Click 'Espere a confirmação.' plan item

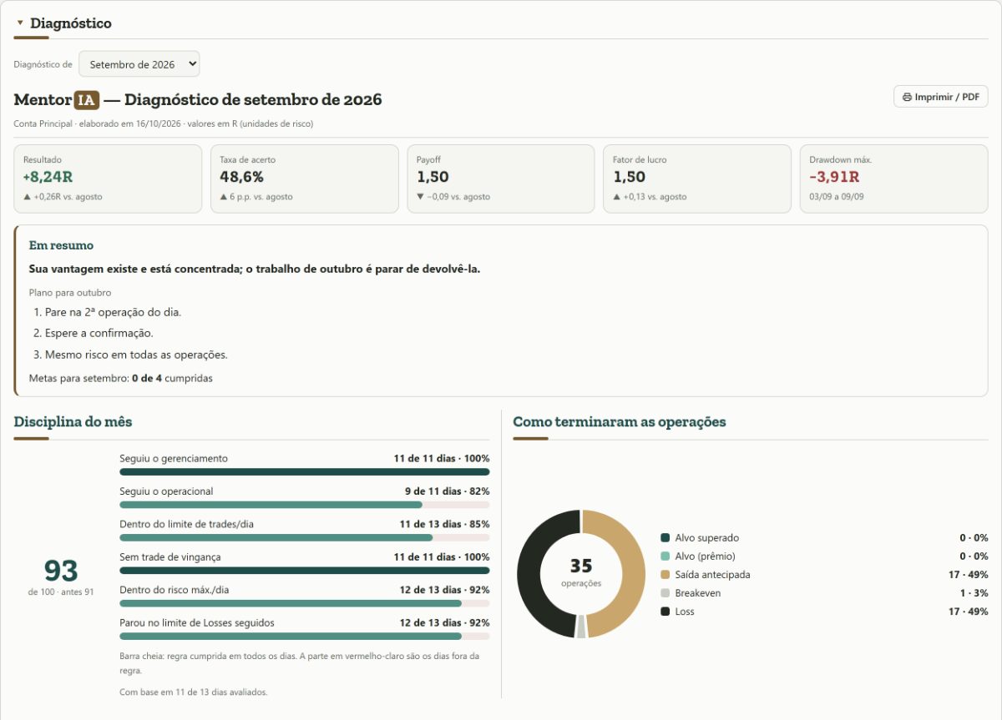(99, 333)
